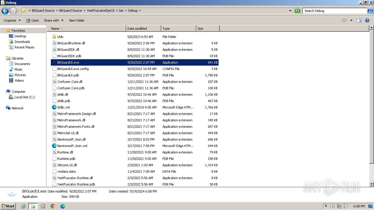Click the vertical scrollbar down arrow
Viewport: 374px width, 210px height.
[372, 184]
